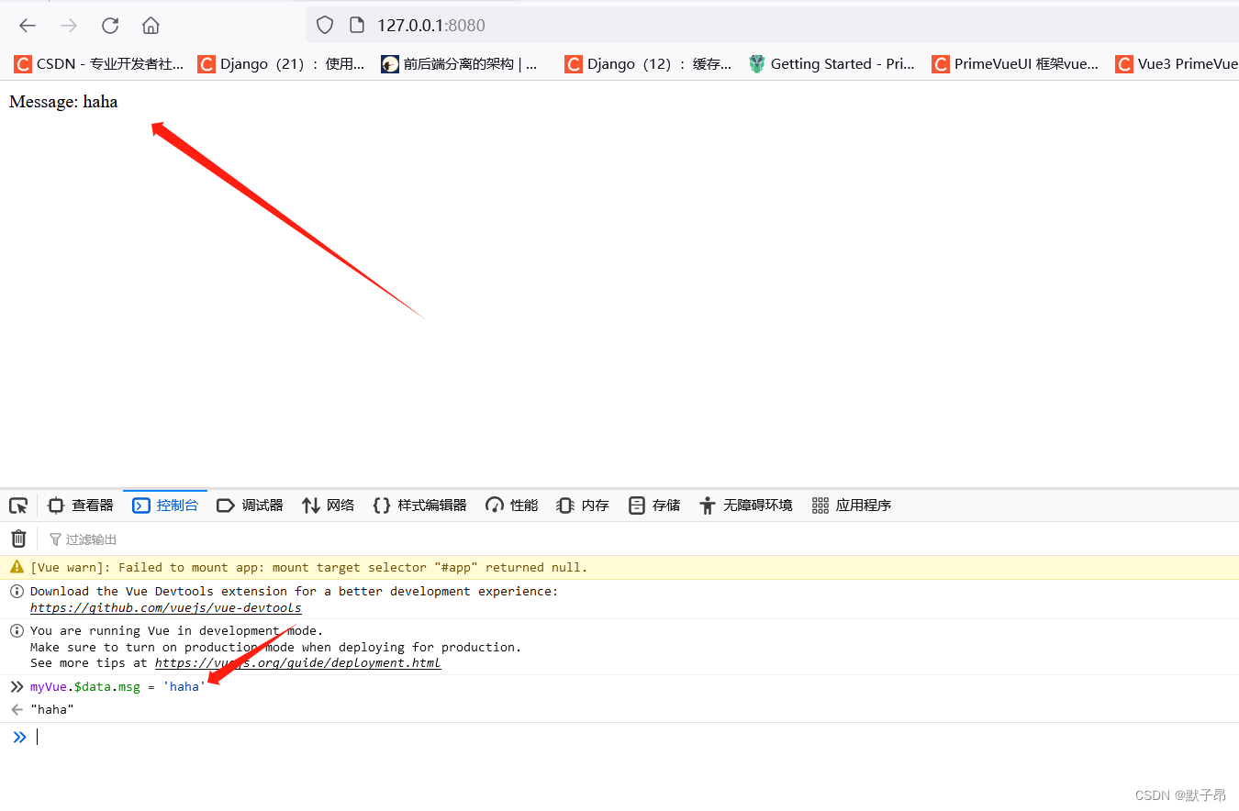This screenshot has height=811, width=1239.
Task: Go back to the previous page
Action: [x=28, y=26]
